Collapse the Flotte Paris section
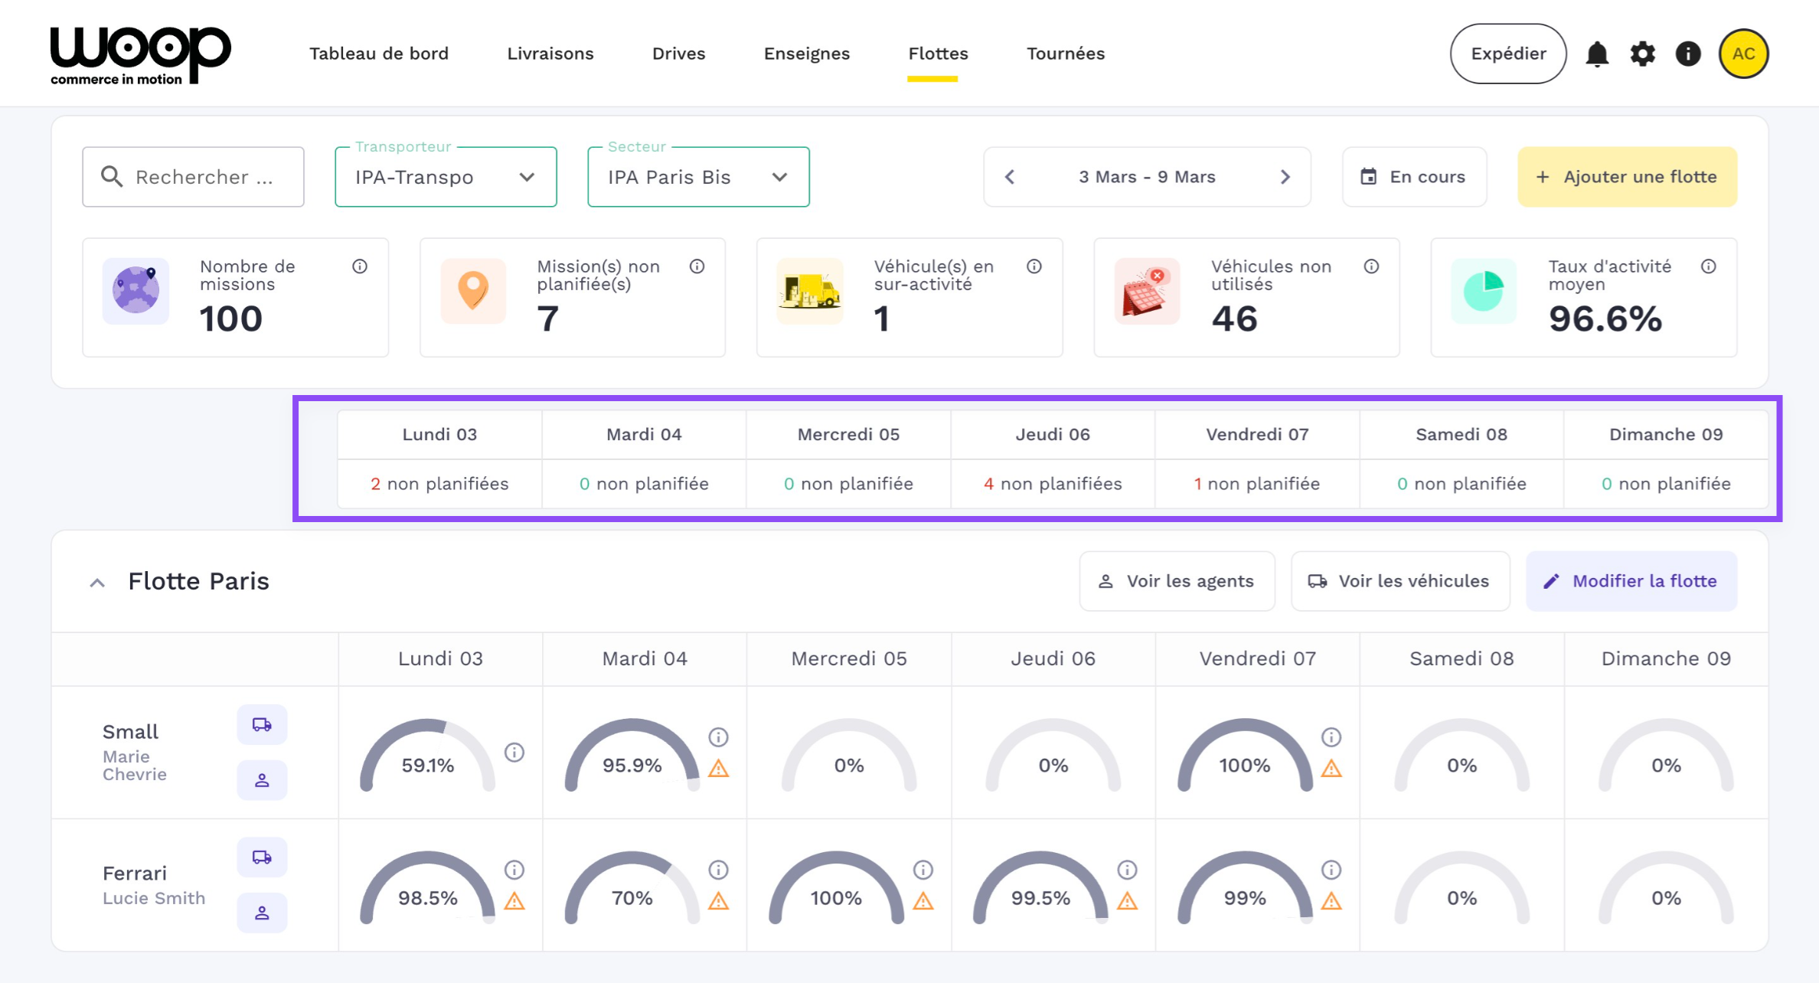This screenshot has height=983, width=1819. tap(97, 583)
